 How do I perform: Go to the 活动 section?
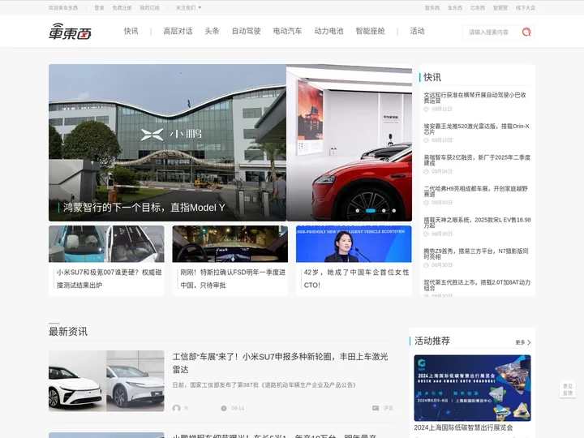pyautogui.click(x=417, y=32)
